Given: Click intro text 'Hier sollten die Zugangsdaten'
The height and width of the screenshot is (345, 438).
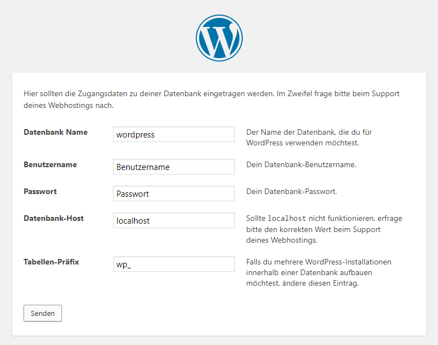Looking at the screenshot, I should (x=76, y=93).
